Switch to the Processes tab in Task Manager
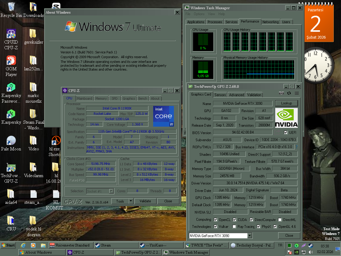Screen dimensions: 341x256 pyautogui.click(x=215, y=22)
